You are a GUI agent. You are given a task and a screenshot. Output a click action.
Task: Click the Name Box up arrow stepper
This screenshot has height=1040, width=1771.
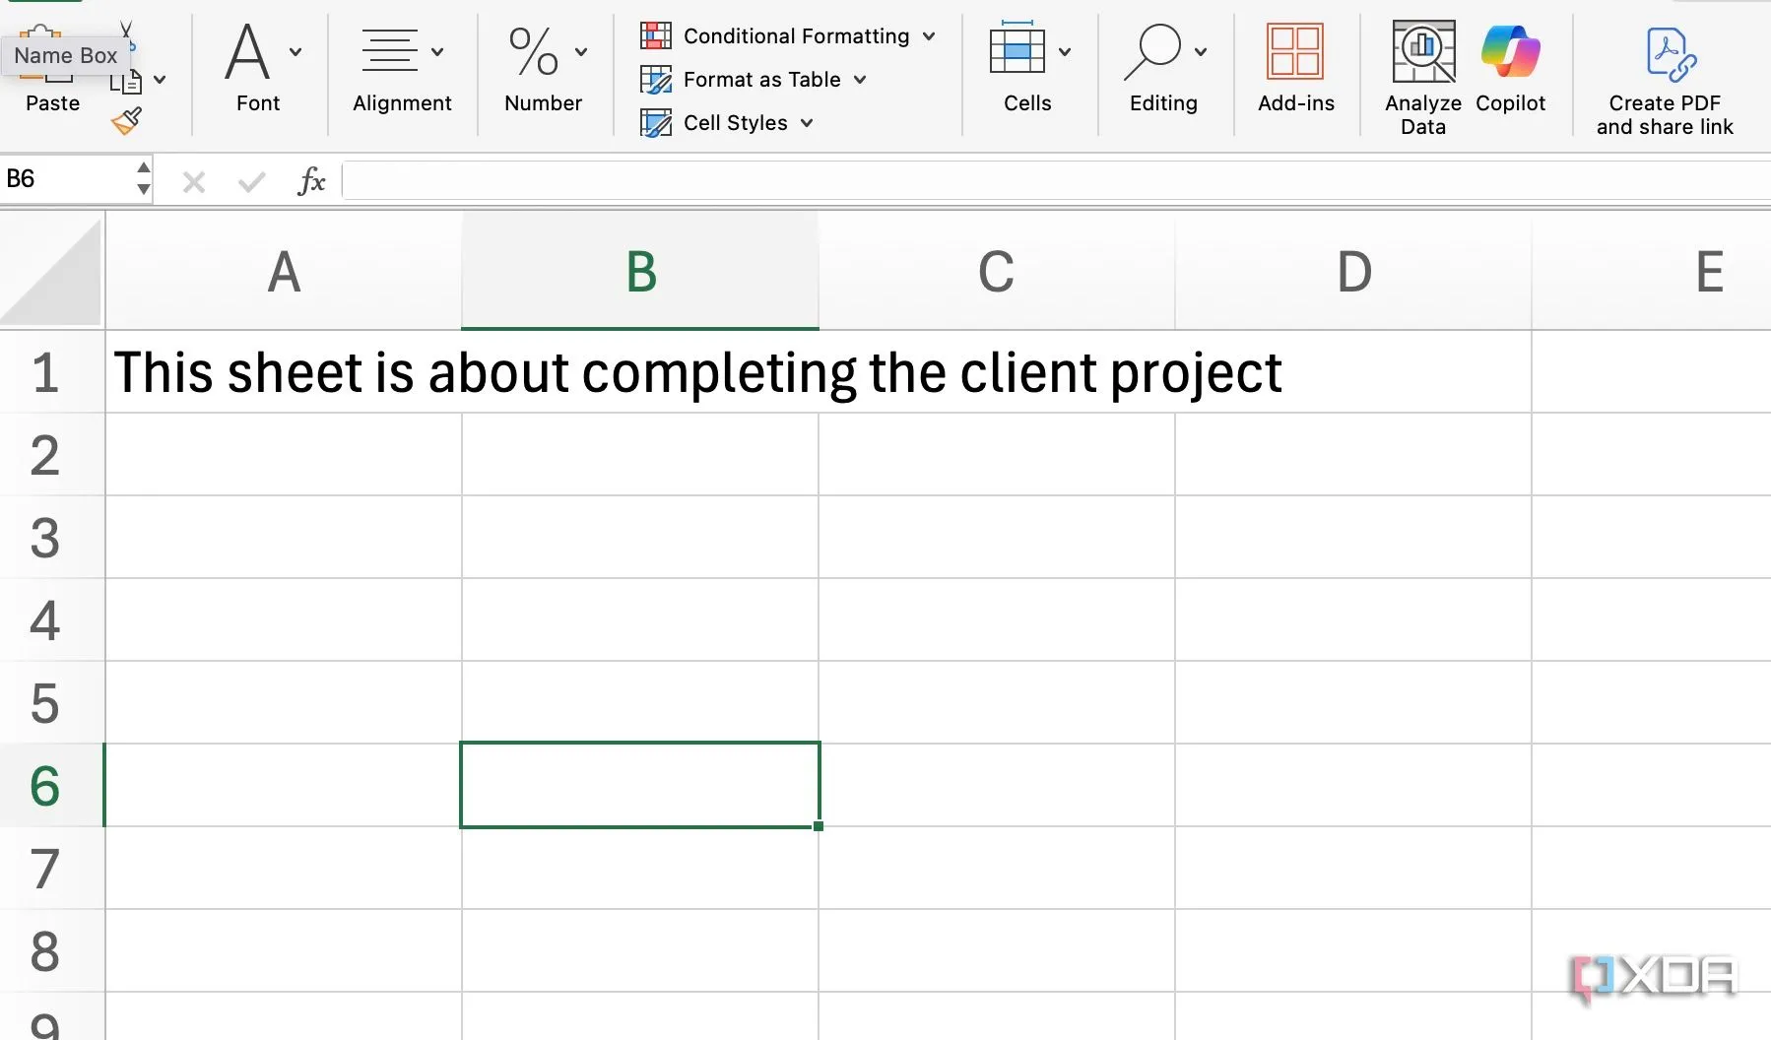[x=144, y=167]
